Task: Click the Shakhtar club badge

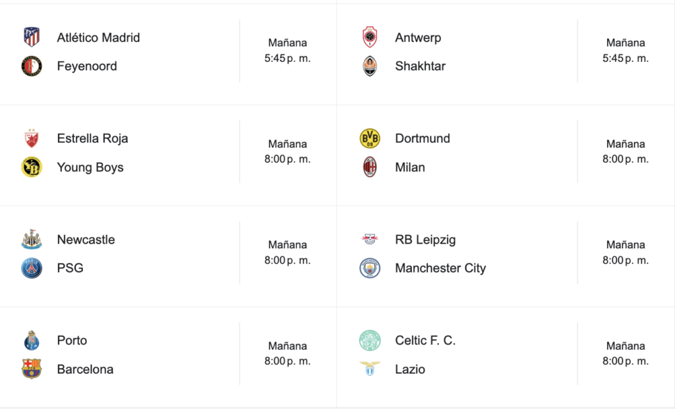Action: click(x=370, y=67)
